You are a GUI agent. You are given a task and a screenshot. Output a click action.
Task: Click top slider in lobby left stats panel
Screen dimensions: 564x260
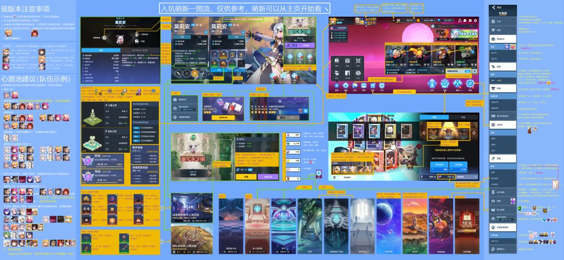[339, 33]
